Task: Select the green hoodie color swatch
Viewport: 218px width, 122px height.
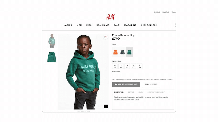Action: coord(129,52)
